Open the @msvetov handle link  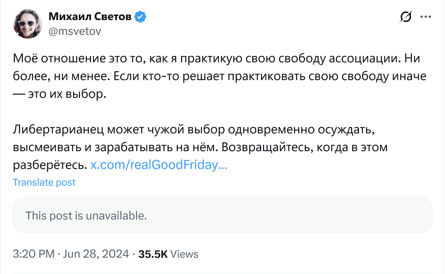[75, 31]
